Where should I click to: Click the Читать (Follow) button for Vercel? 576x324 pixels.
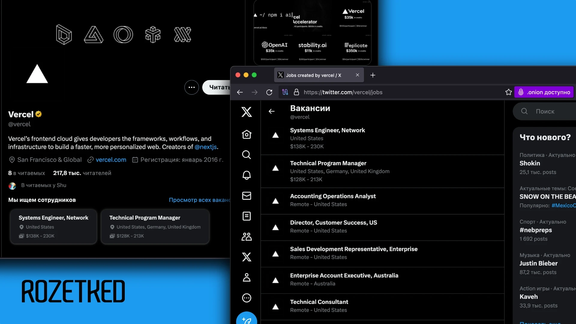coord(220,87)
